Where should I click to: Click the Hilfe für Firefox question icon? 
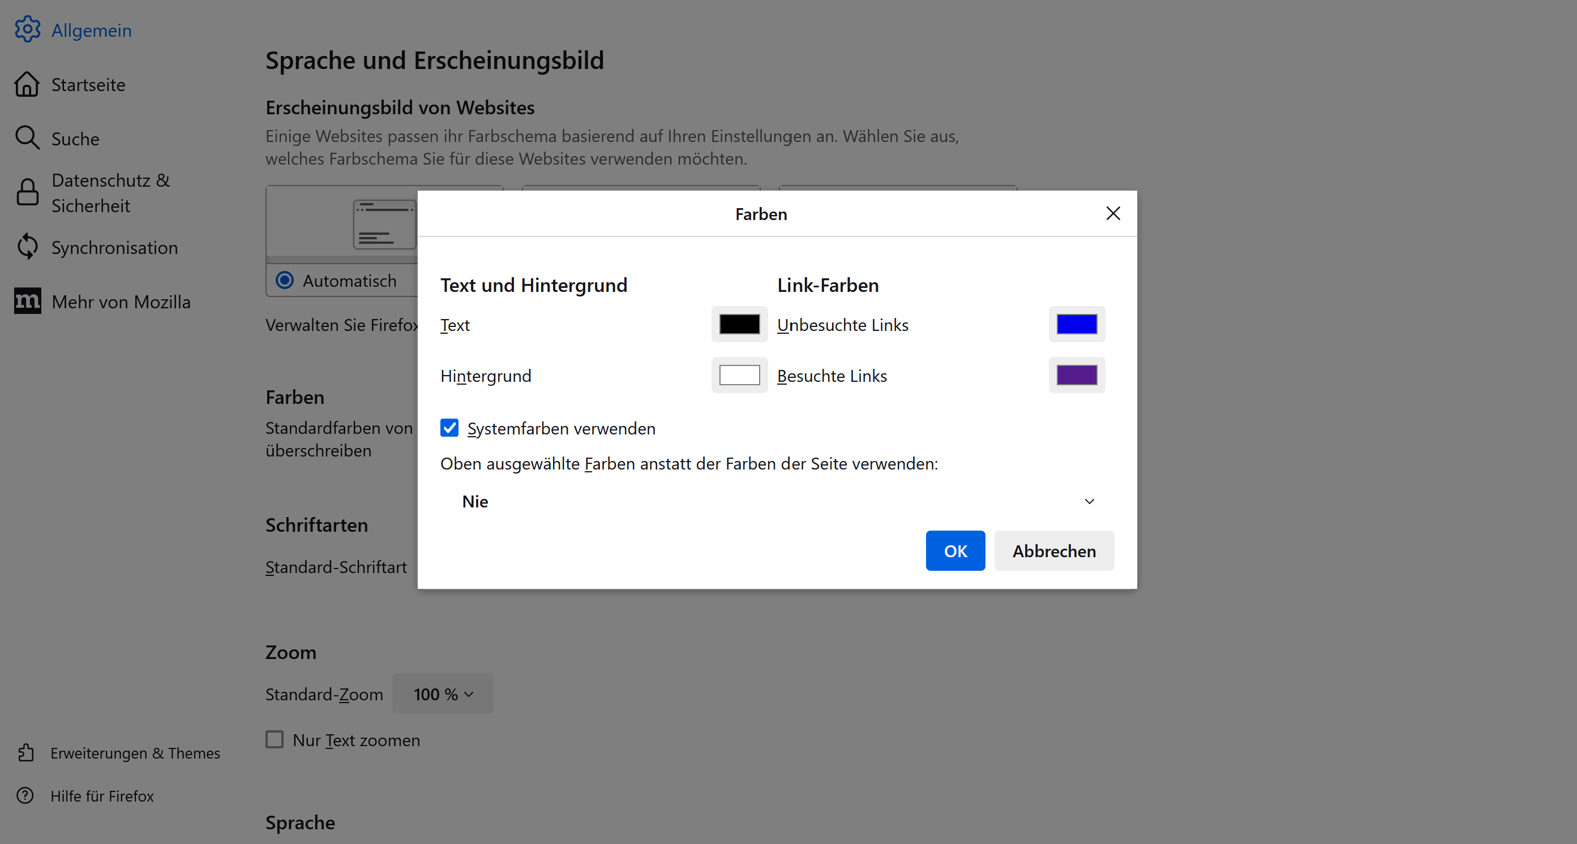coord(25,795)
